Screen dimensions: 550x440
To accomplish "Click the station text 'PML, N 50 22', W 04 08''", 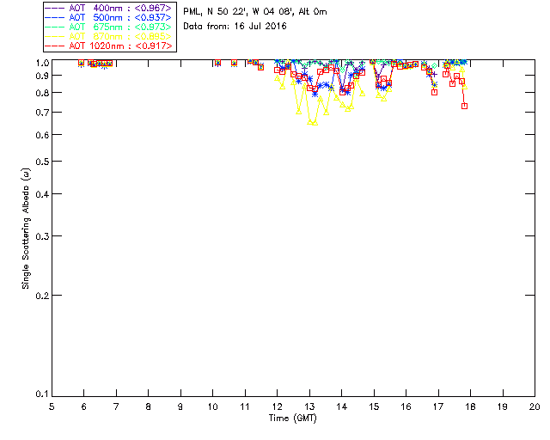I will point(239,12).
